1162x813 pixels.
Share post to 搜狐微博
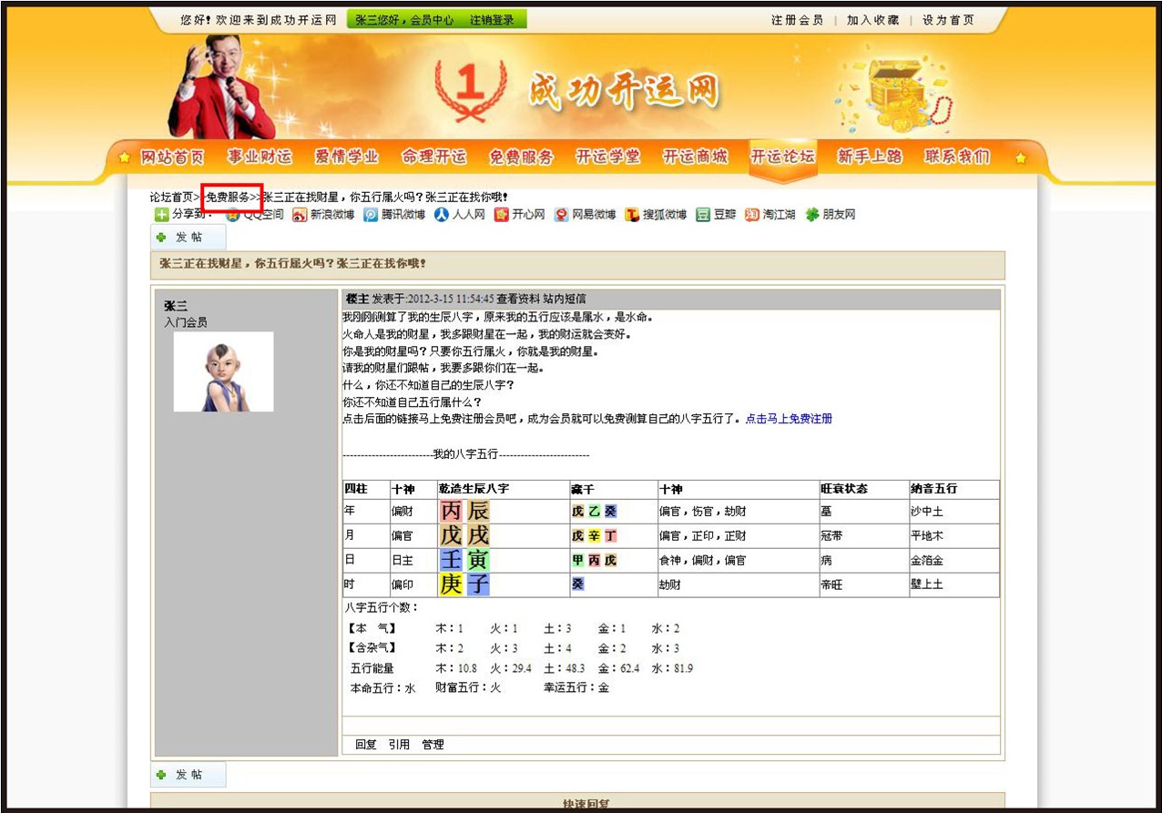click(x=655, y=215)
